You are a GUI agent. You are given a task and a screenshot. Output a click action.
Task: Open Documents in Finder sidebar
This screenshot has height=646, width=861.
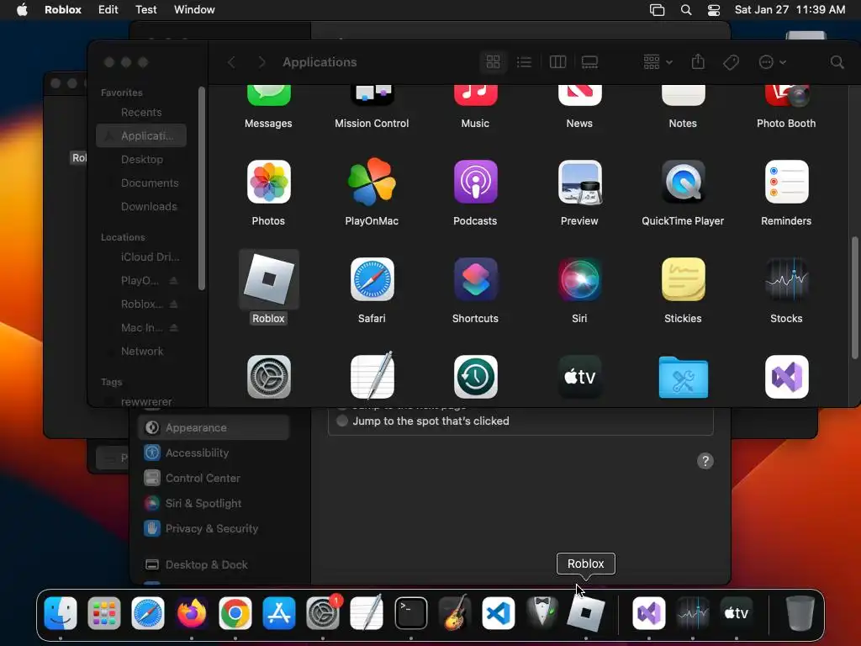pos(141,183)
